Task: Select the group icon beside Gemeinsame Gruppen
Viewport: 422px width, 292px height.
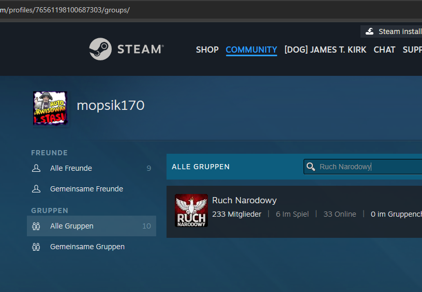Action: click(36, 247)
